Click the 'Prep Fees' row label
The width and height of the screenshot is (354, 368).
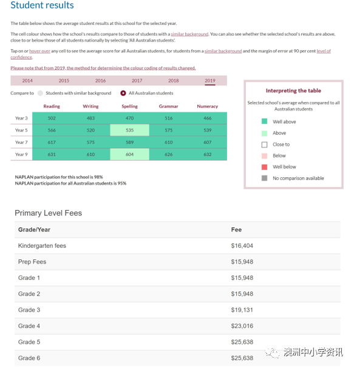click(x=32, y=262)
